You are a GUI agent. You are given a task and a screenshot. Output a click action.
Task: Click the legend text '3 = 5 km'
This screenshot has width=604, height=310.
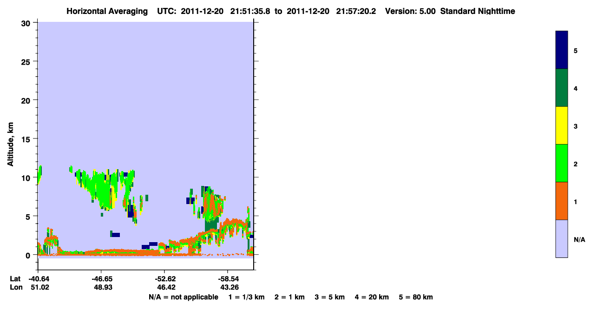[x=330, y=297]
